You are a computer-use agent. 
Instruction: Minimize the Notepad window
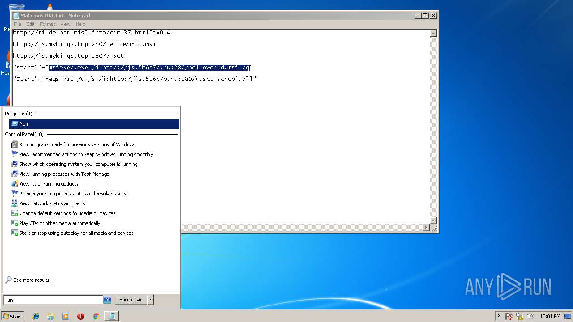[417, 15]
